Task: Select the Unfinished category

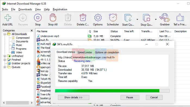Action: click(17, 56)
